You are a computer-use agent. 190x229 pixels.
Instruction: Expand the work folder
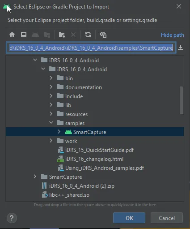51,141
